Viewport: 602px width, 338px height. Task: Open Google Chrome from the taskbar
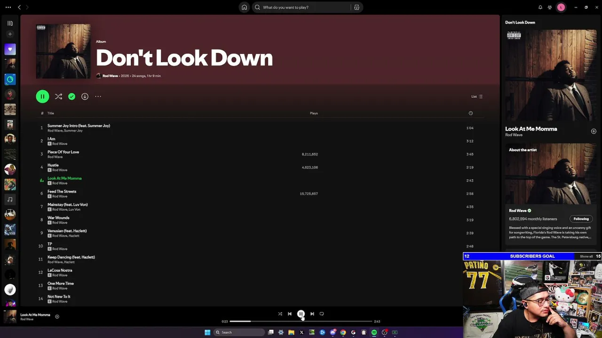(343, 332)
